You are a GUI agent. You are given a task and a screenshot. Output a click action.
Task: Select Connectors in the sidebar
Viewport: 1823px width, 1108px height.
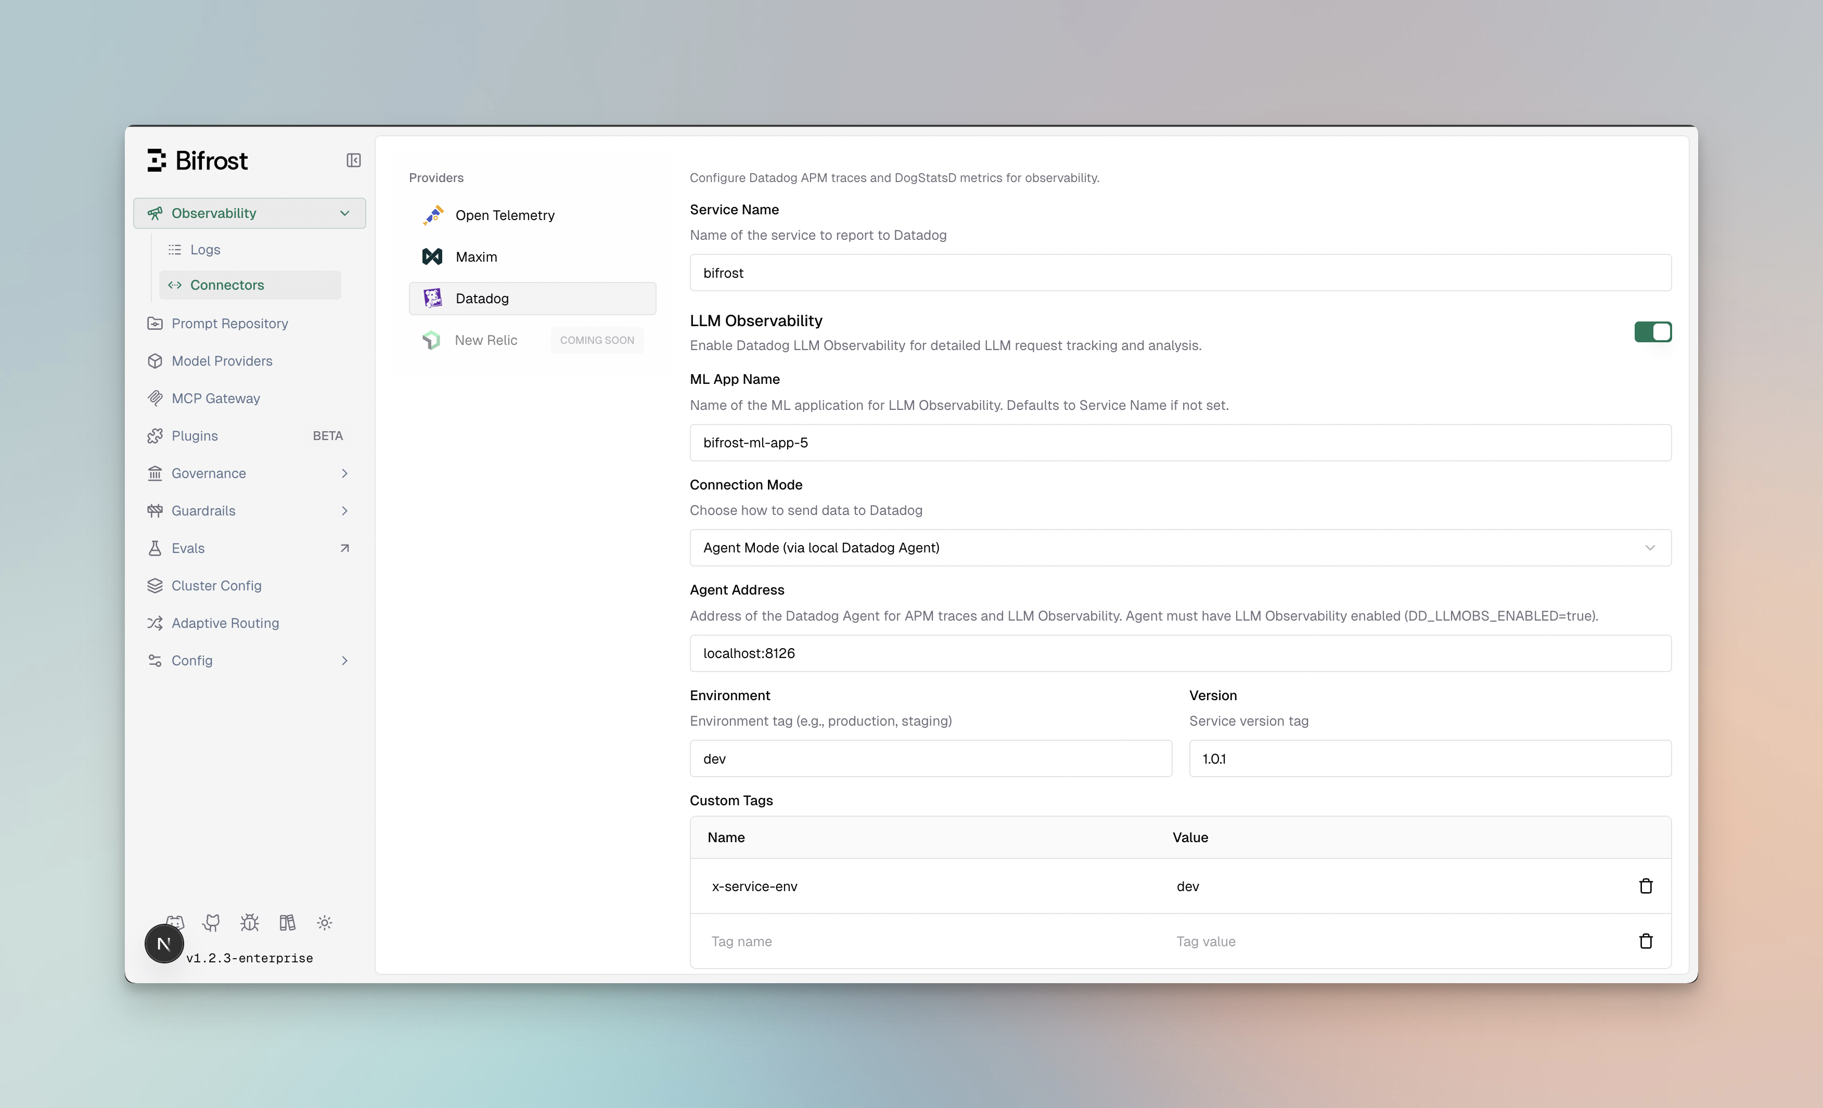tap(250, 285)
